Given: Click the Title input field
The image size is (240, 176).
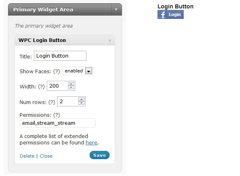Looking at the screenshot, I should (60, 56).
